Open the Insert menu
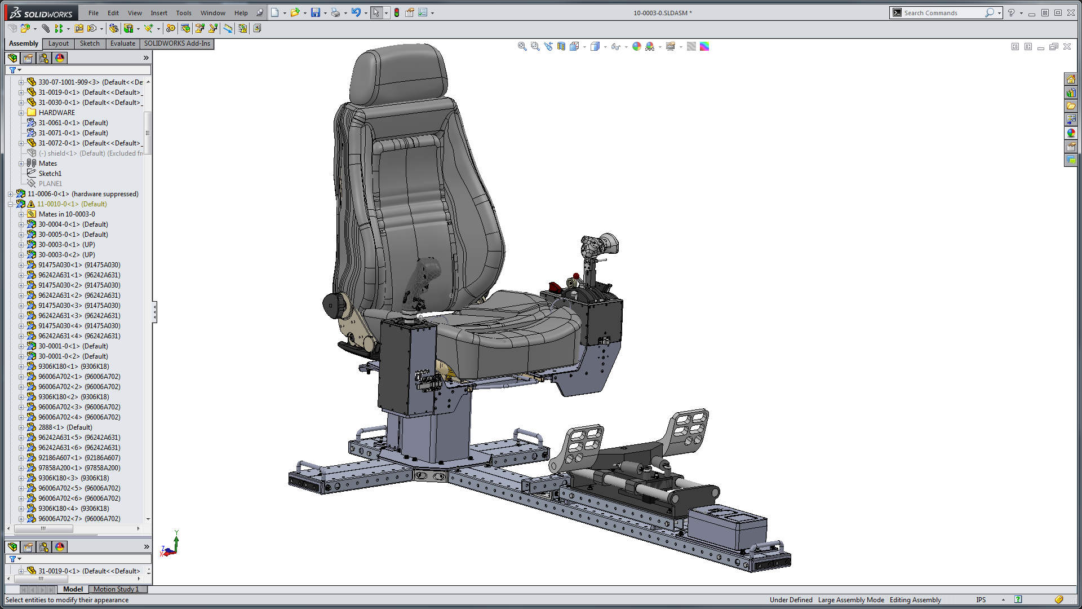The image size is (1082, 609). (159, 12)
